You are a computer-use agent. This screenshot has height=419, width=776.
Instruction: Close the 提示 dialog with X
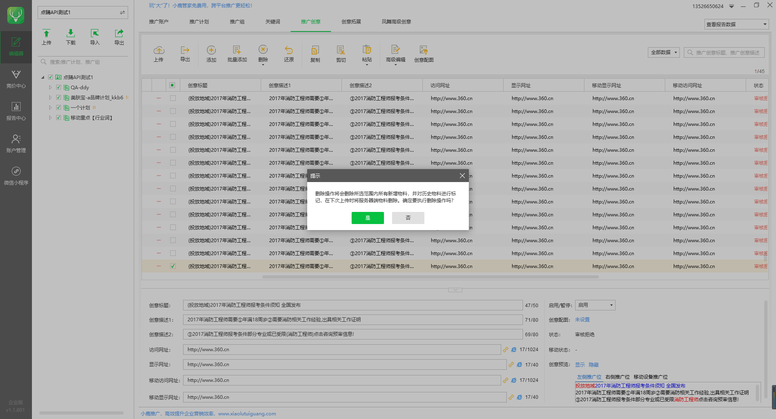coord(462,176)
